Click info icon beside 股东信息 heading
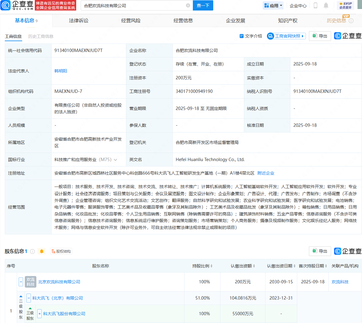This screenshot has height=323, width=362. coord(32,251)
